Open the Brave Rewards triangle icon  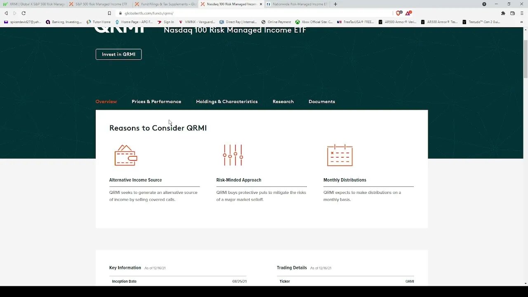408,13
